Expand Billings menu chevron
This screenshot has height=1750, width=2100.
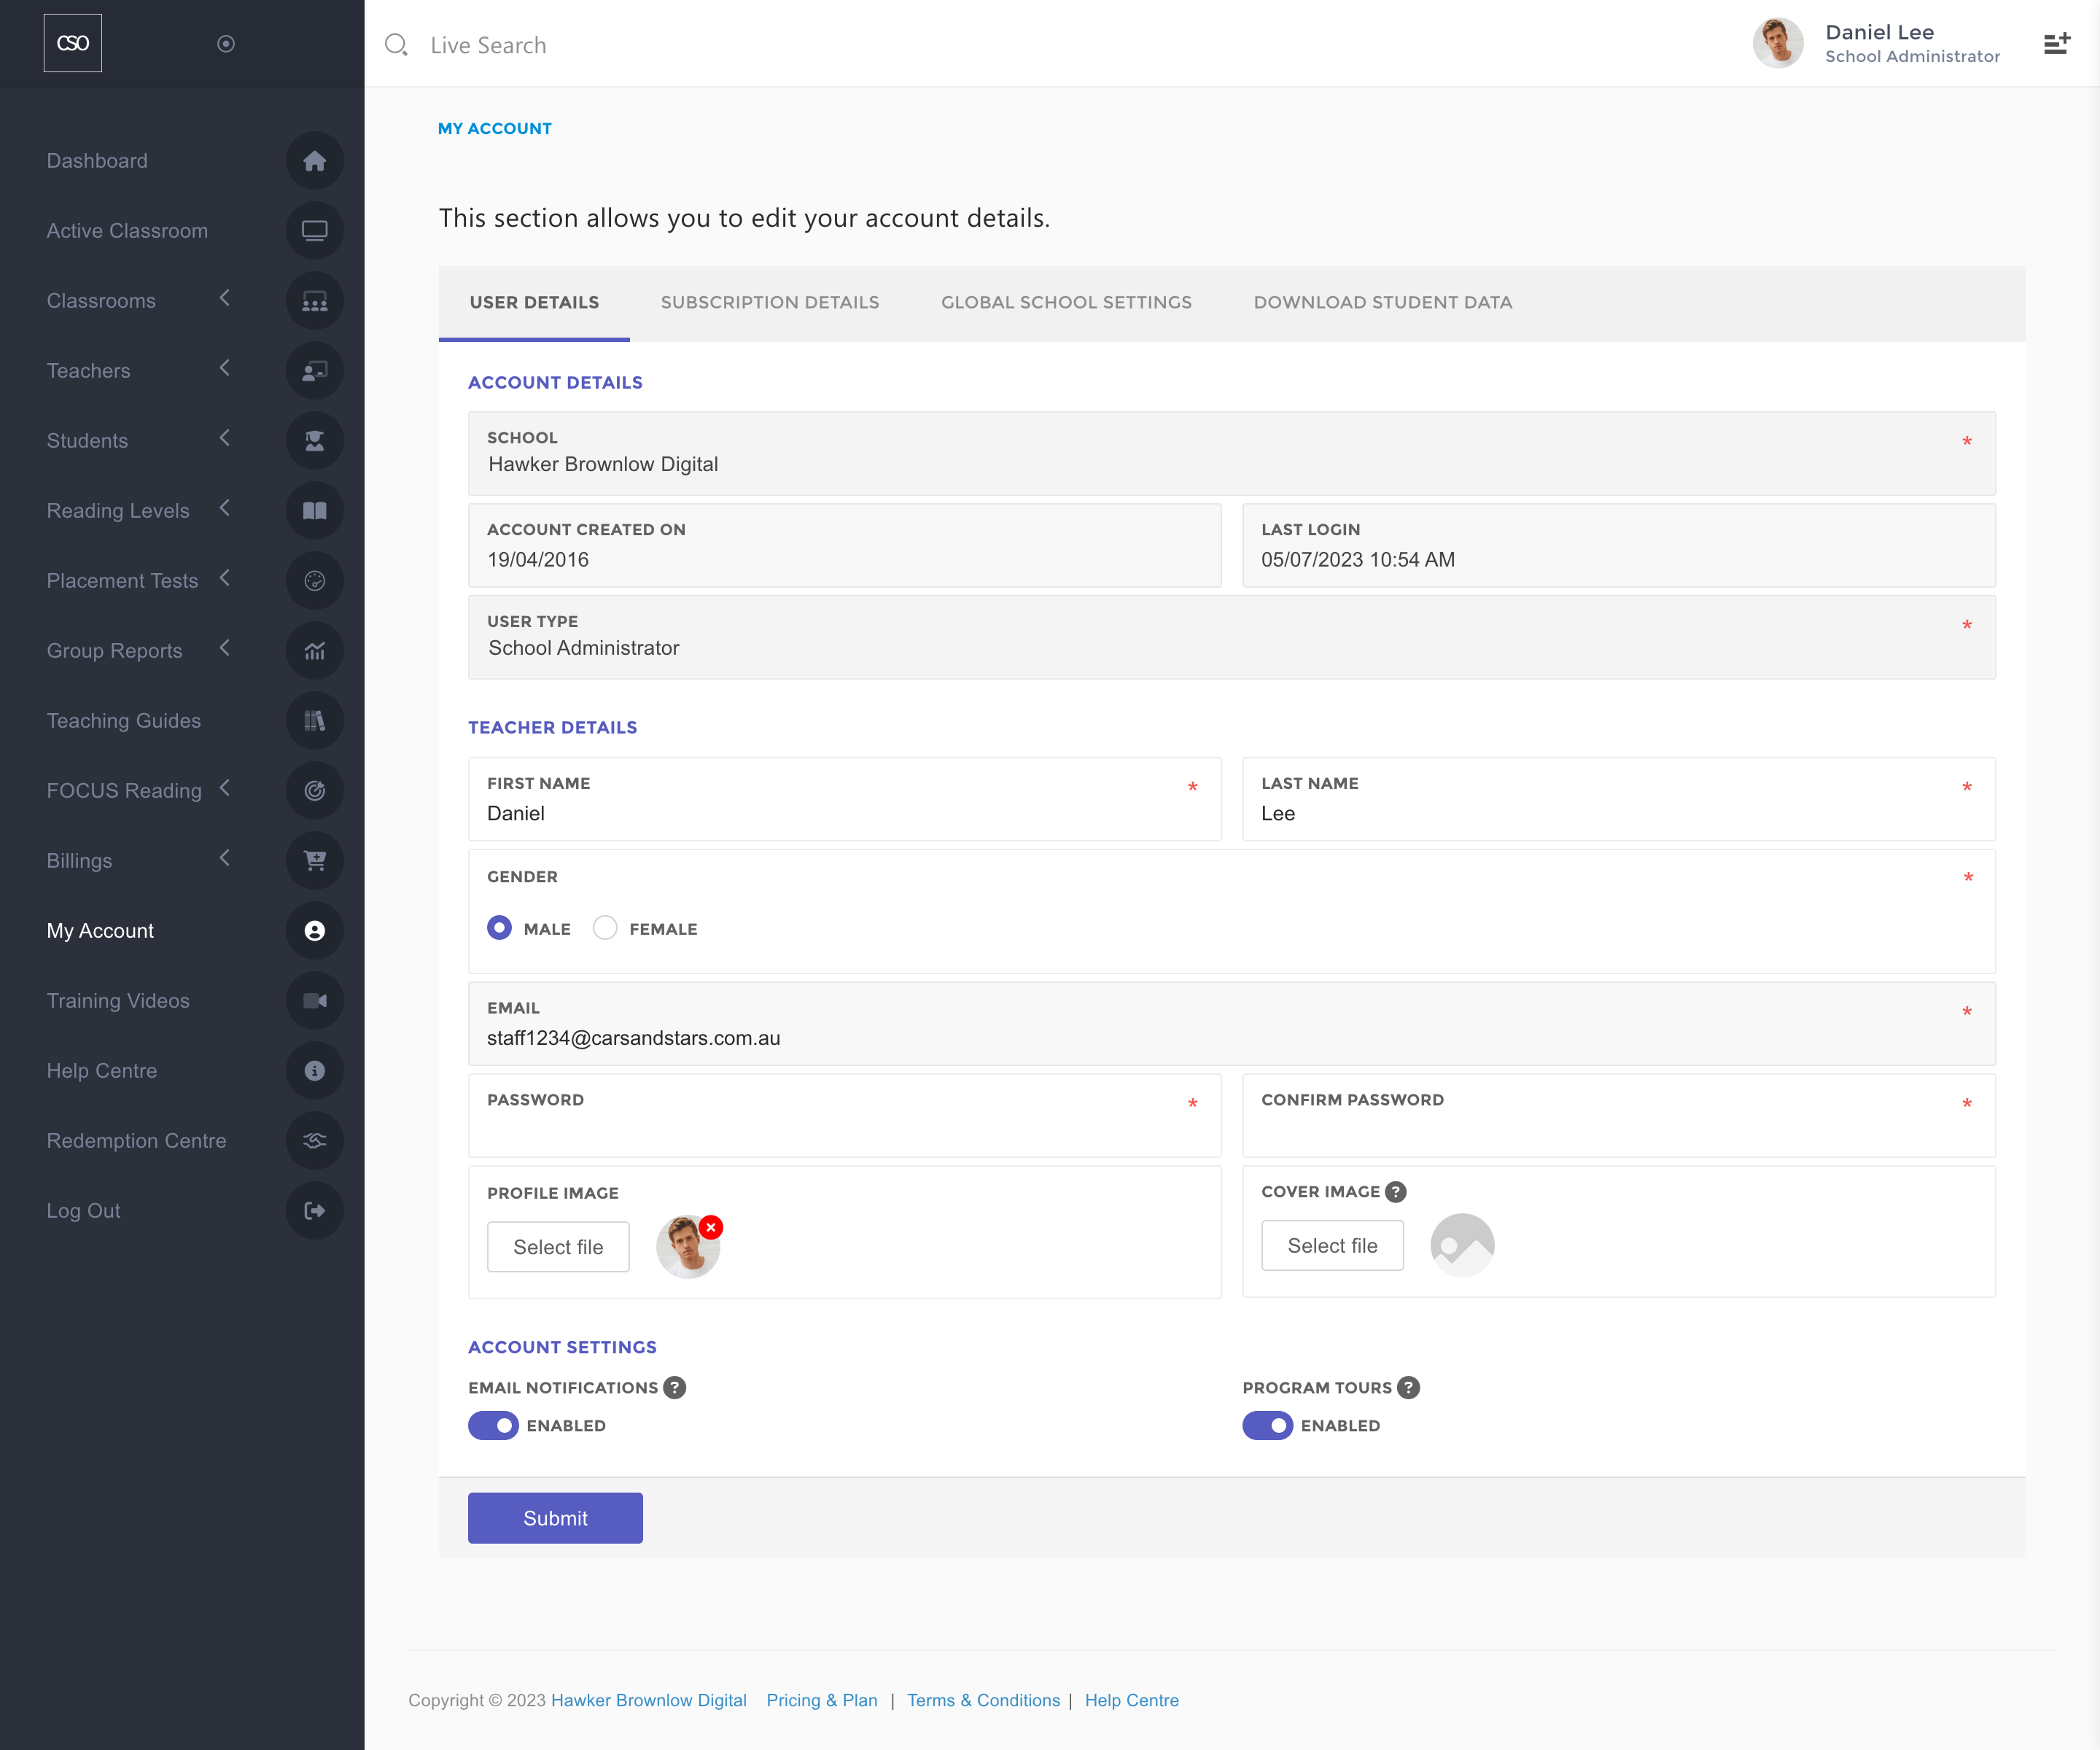[224, 859]
